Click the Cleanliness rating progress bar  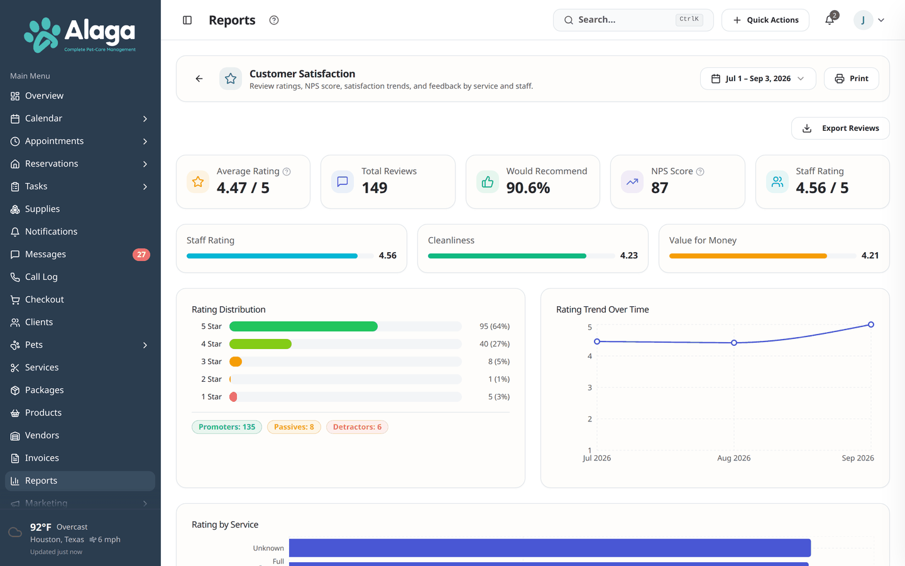(x=522, y=256)
